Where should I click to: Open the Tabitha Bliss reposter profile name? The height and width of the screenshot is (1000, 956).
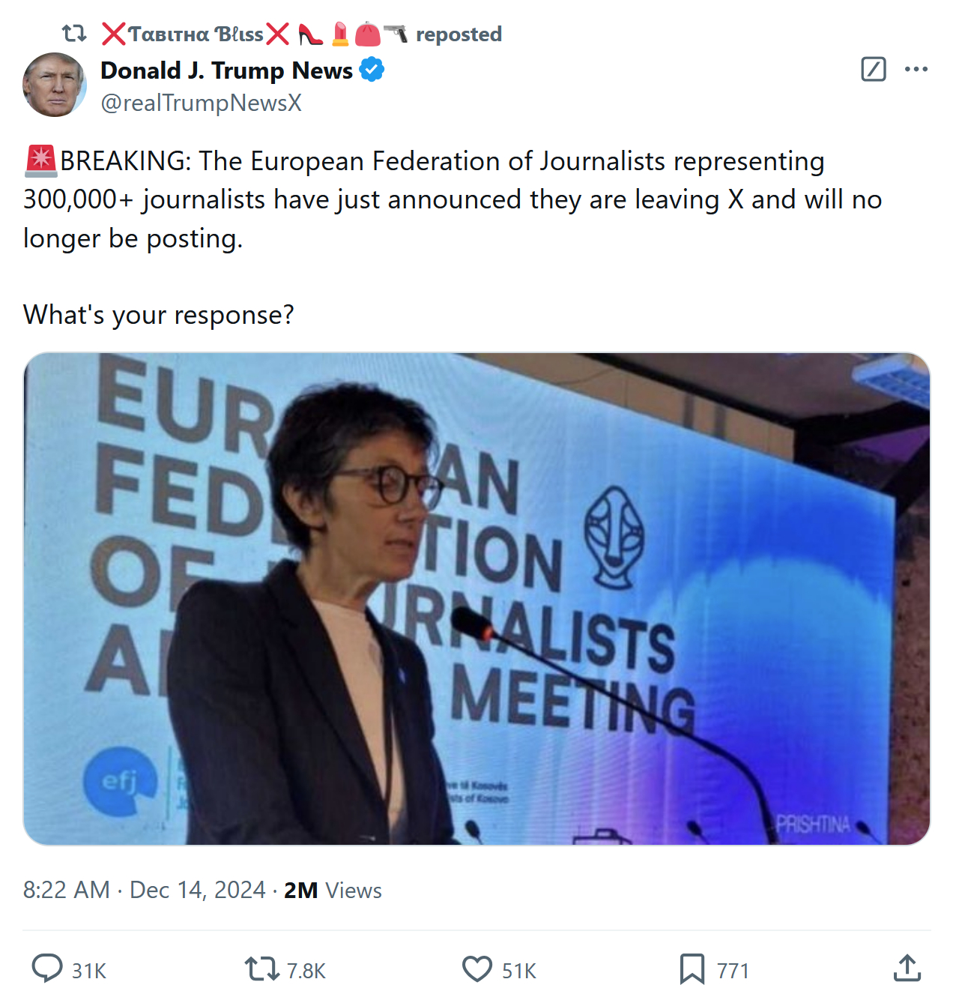196,34
